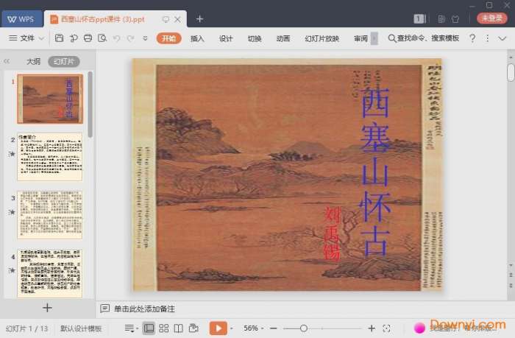This screenshot has width=515, height=338.
Task: Switch to Reading view book icon
Action: point(178,328)
